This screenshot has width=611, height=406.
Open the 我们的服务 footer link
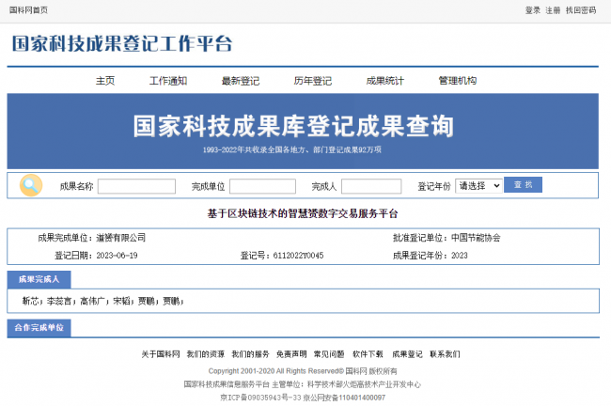[x=250, y=354]
